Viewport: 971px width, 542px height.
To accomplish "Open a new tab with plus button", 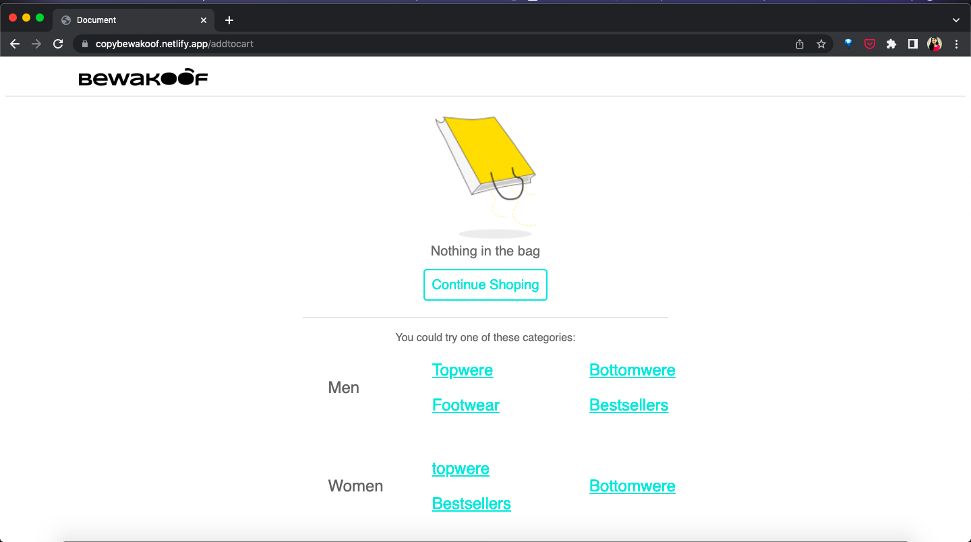I will point(229,20).
